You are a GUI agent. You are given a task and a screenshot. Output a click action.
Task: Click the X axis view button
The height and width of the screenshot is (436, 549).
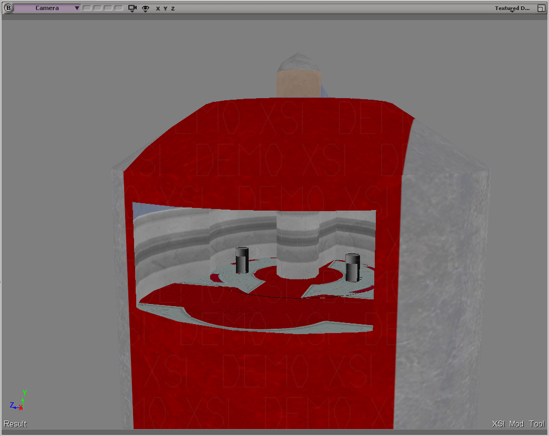(158, 9)
